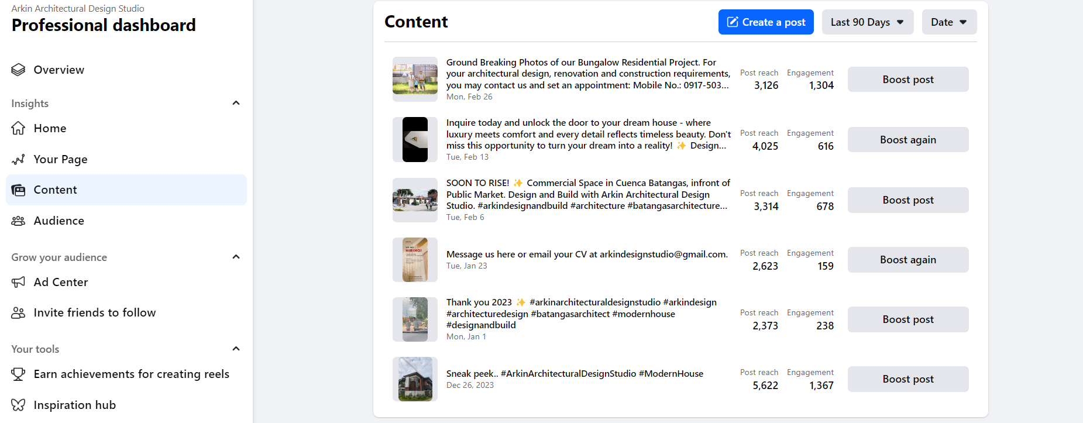This screenshot has height=423, width=1083.
Task: Click Boost again for hiring post
Action: (908, 260)
